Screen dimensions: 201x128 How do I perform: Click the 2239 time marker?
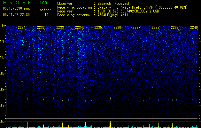[x=175, y=28]
